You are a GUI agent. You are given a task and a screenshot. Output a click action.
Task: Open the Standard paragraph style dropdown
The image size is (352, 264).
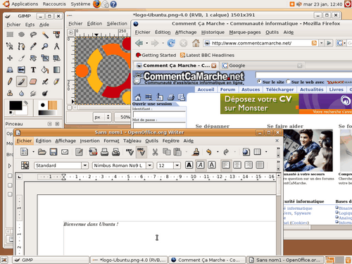click(85, 165)
